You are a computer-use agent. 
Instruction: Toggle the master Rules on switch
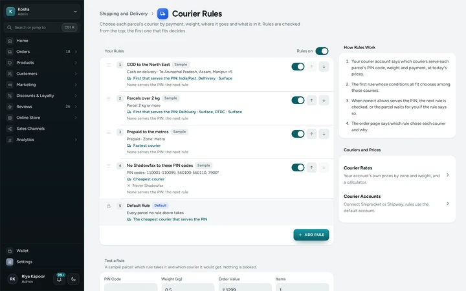(x=322, y=51)
